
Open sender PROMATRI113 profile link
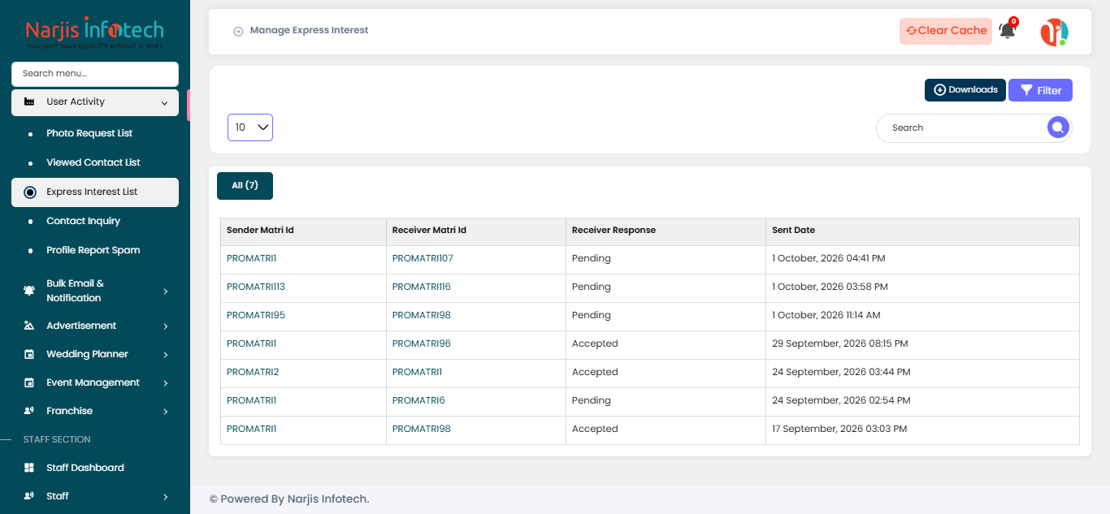256,287
